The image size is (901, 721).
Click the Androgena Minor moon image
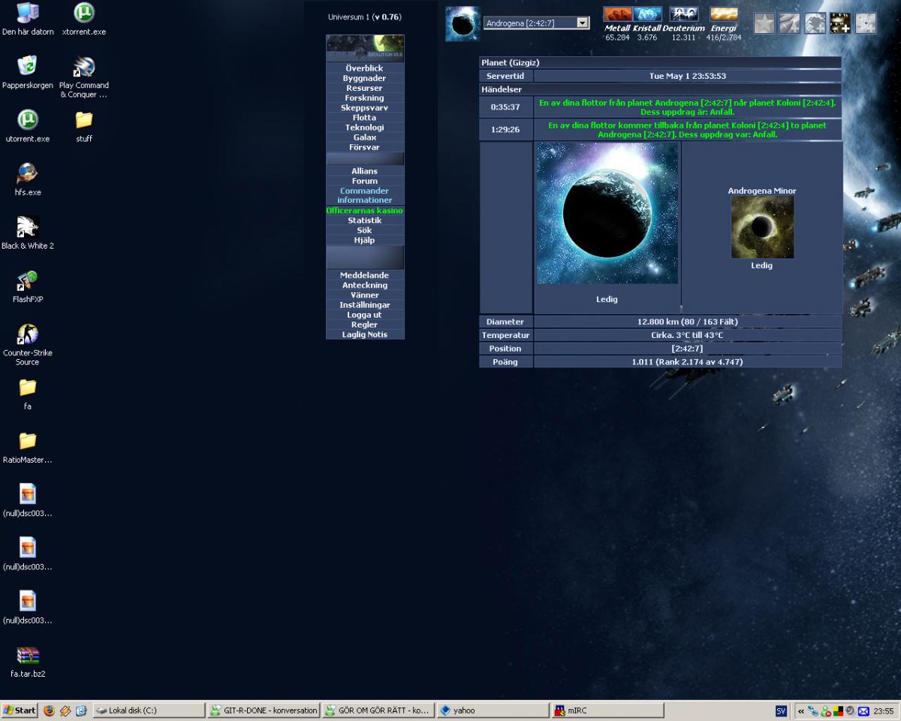[762, 227]
